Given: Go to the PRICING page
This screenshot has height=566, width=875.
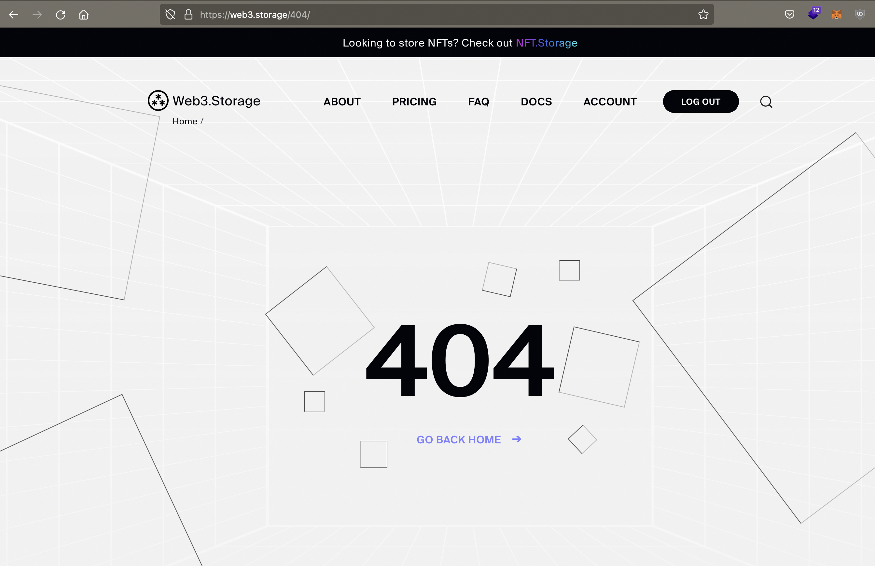Looking at the screenshot, I should 414,102.
